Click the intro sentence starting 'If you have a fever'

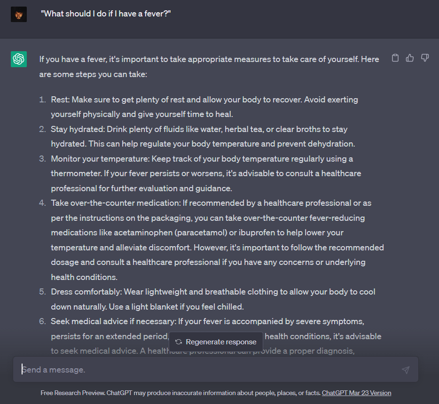[x=209, y=67]
